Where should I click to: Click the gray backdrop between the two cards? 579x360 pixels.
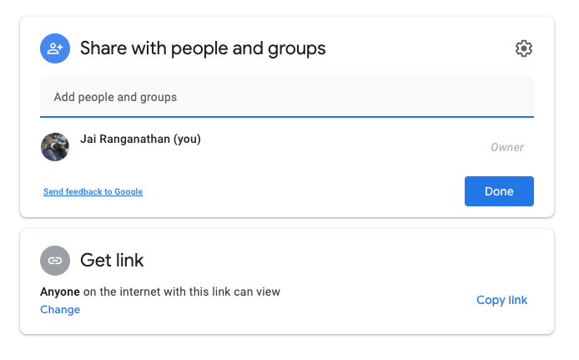286,223
